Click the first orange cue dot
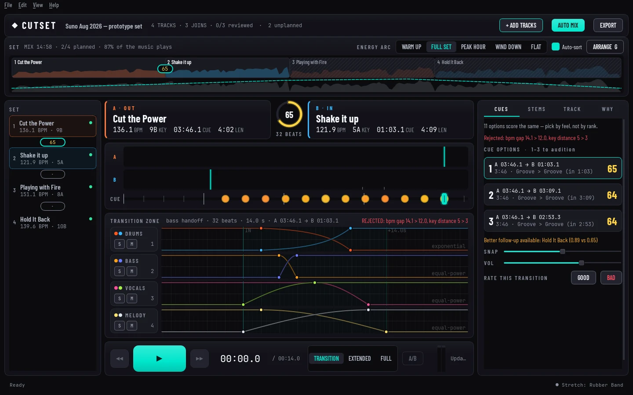The image size is (633, 395). pyautogui.click(x=226, y=199)
